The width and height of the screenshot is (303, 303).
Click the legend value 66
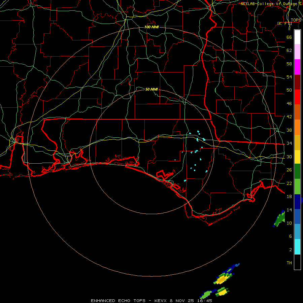click(x=289, y=37)
